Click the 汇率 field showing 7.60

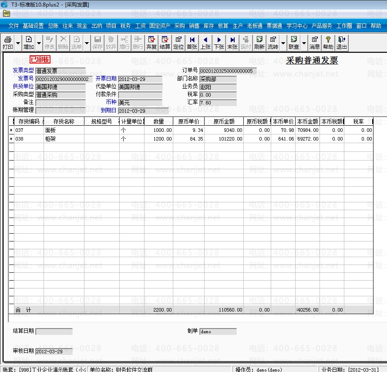click(218, 103)
